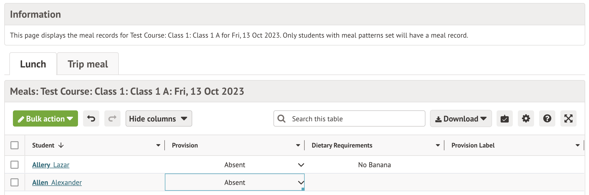This screenshot has height=195, width=589.
Task: Tick checkbox for Allen Alexander row
Action: coord(15,182)
